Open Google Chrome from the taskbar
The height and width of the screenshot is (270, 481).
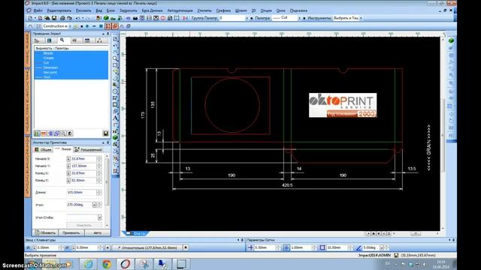tap(107, 263)
